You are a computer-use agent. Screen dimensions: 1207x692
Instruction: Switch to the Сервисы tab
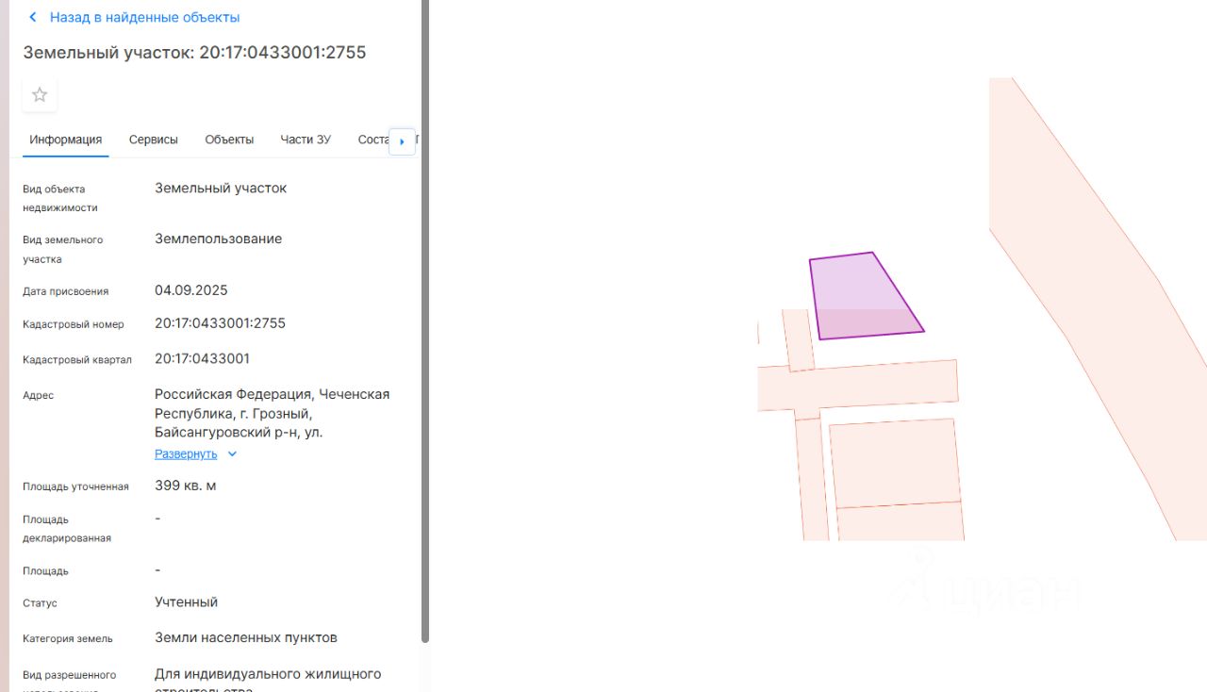(x=154, y=140)
